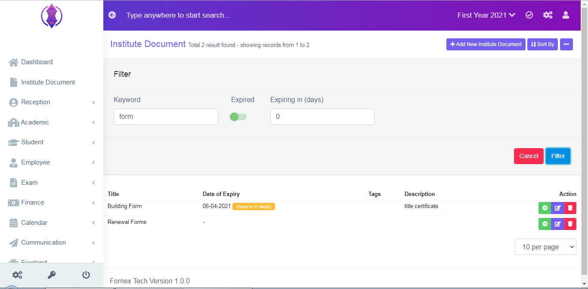View the Renewal Forms document (green arrow)
The image size is (588, 289).
click(545, 224)
